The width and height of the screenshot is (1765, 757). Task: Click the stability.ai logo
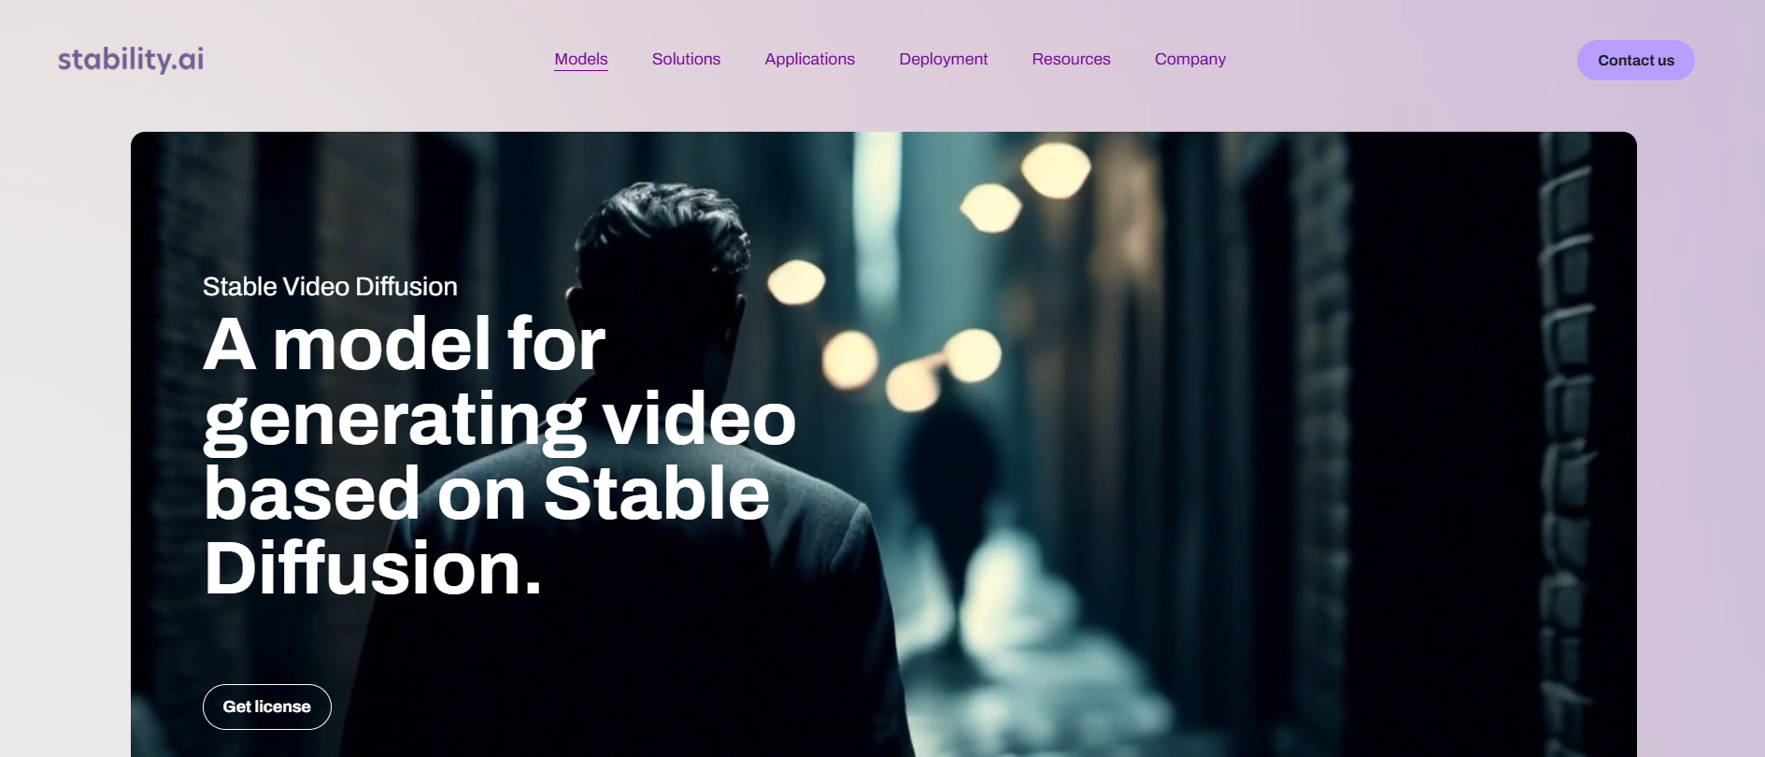131,59
